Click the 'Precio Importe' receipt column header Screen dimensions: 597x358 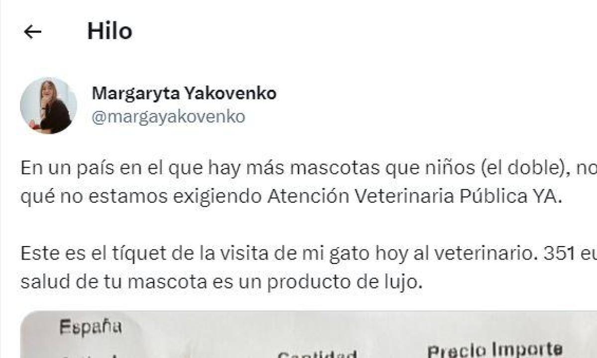pyautogui.click(x=495, y=350)
